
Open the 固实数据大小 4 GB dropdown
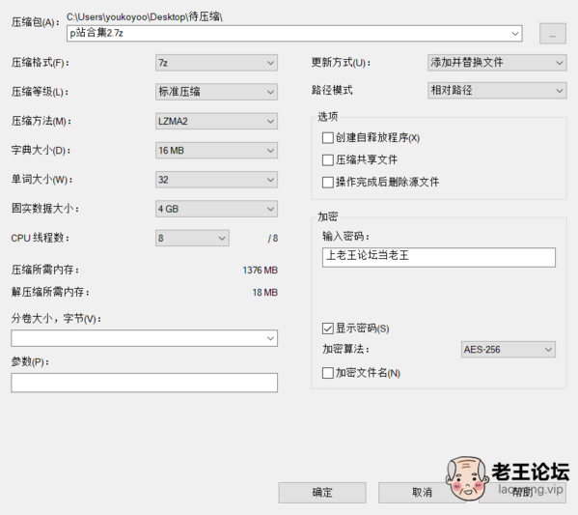pos(216,209)
